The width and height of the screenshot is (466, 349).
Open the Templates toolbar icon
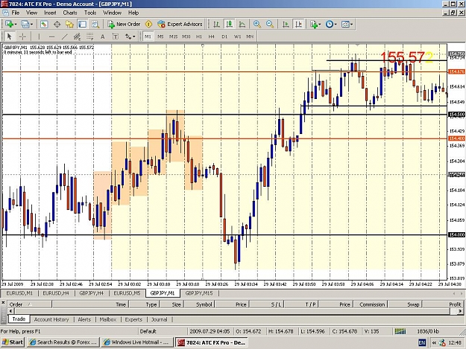pyautogui.click(x=345, y=25)
